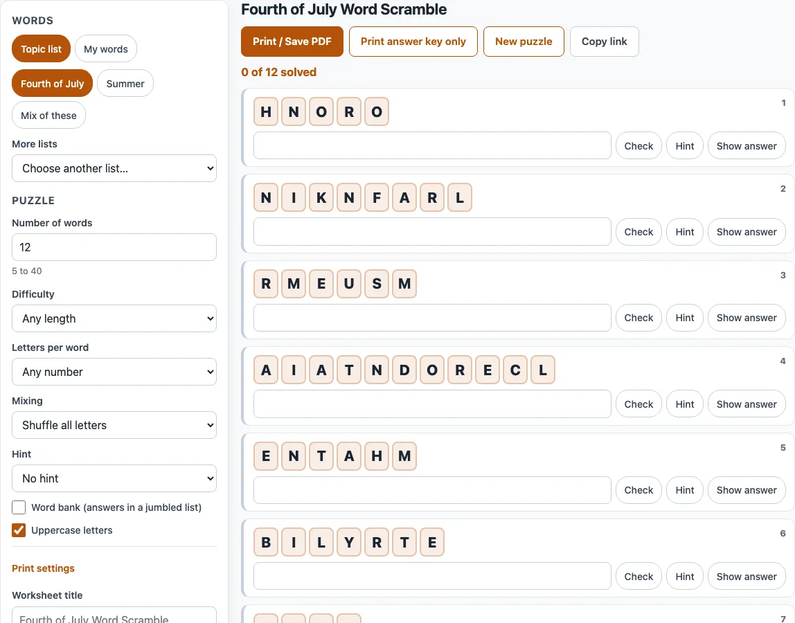Screen dimensions: 795x623
Task: Show answer for AIATNDORECL
Action: point(747,404)
